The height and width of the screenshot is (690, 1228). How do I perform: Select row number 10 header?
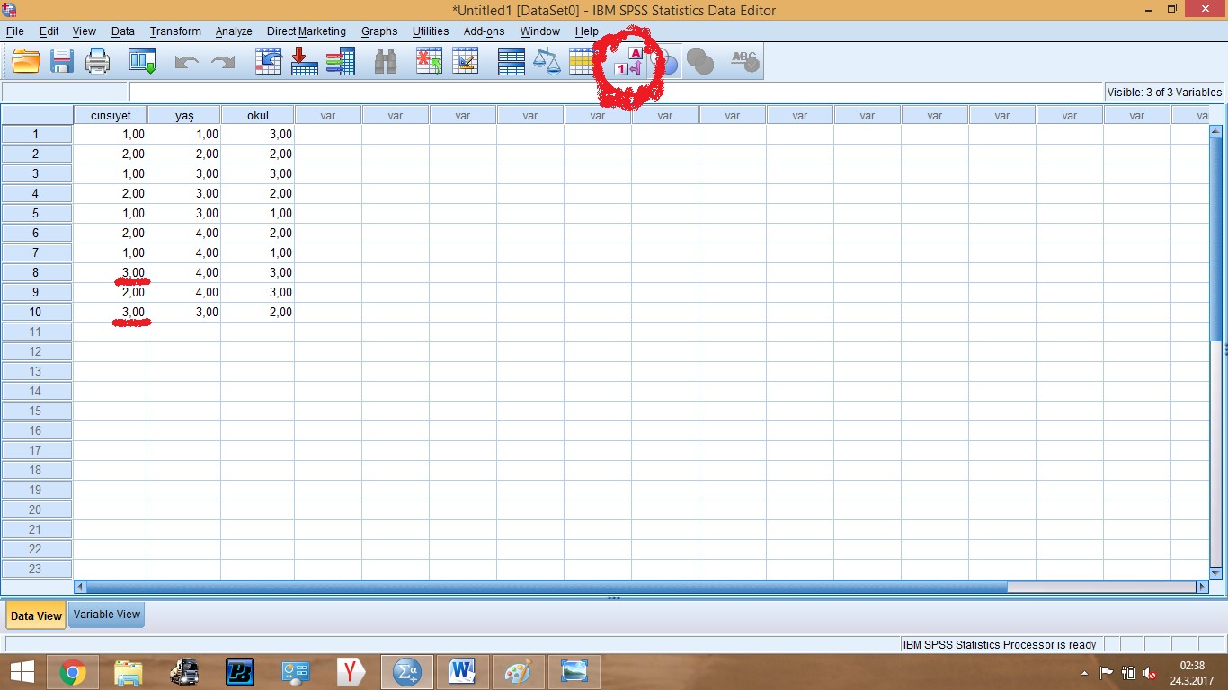tap(37, 312)
